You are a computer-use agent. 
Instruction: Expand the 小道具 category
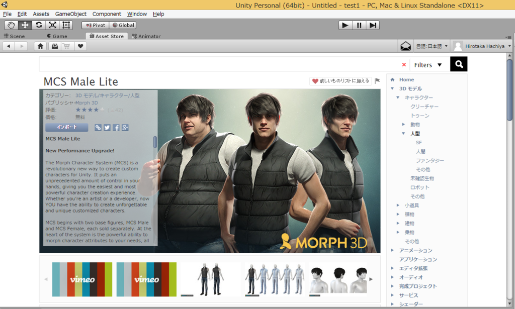point(398,205)
